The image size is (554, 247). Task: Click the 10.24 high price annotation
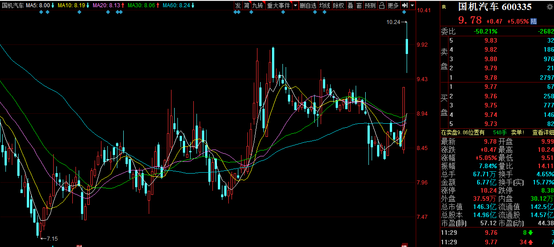(x=393, y=22)
